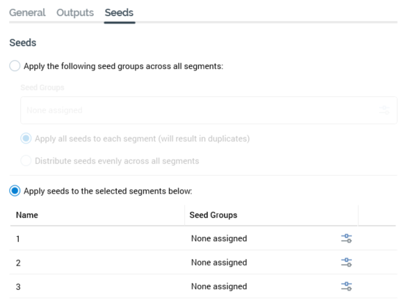Open seed group settings for segment 2
The width and height of the screenshot is (404, 308).
(346, 262)
